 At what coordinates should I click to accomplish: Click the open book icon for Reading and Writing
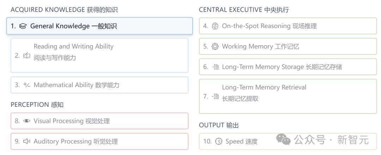pyautogui.click(x=27, y=56)
